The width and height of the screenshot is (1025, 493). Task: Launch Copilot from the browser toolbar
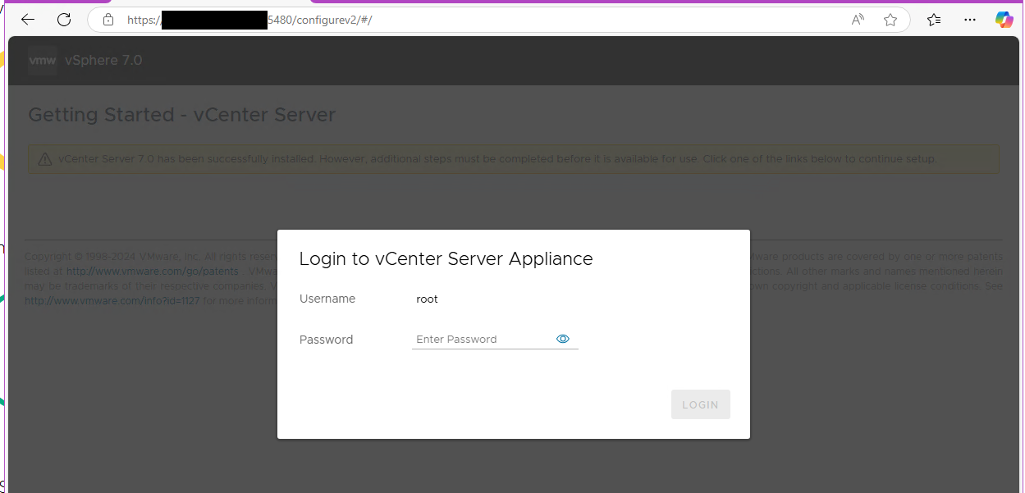click(x=1004, y=20)
